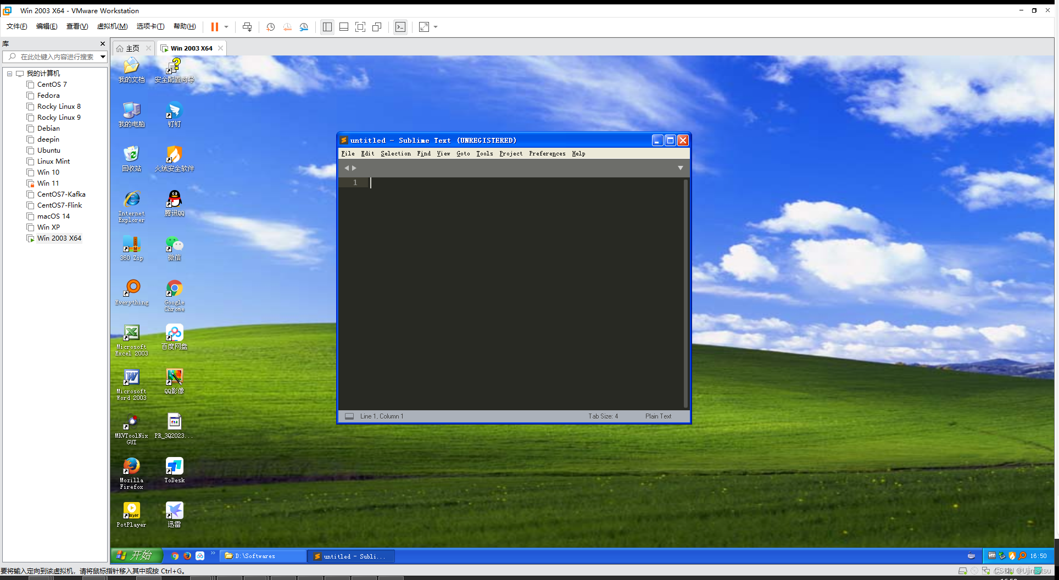The width and height of the screenshot is (1059, 580).
Task: Click the untitled - Subli... taskbar button
Action: [352, 556]
